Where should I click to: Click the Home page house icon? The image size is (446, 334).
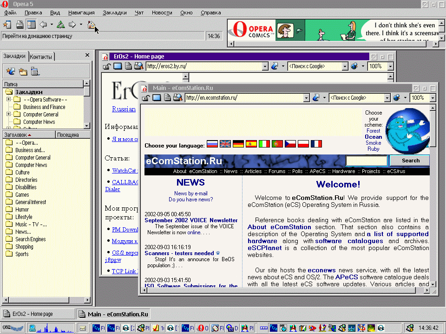click(x=91, y=25)
